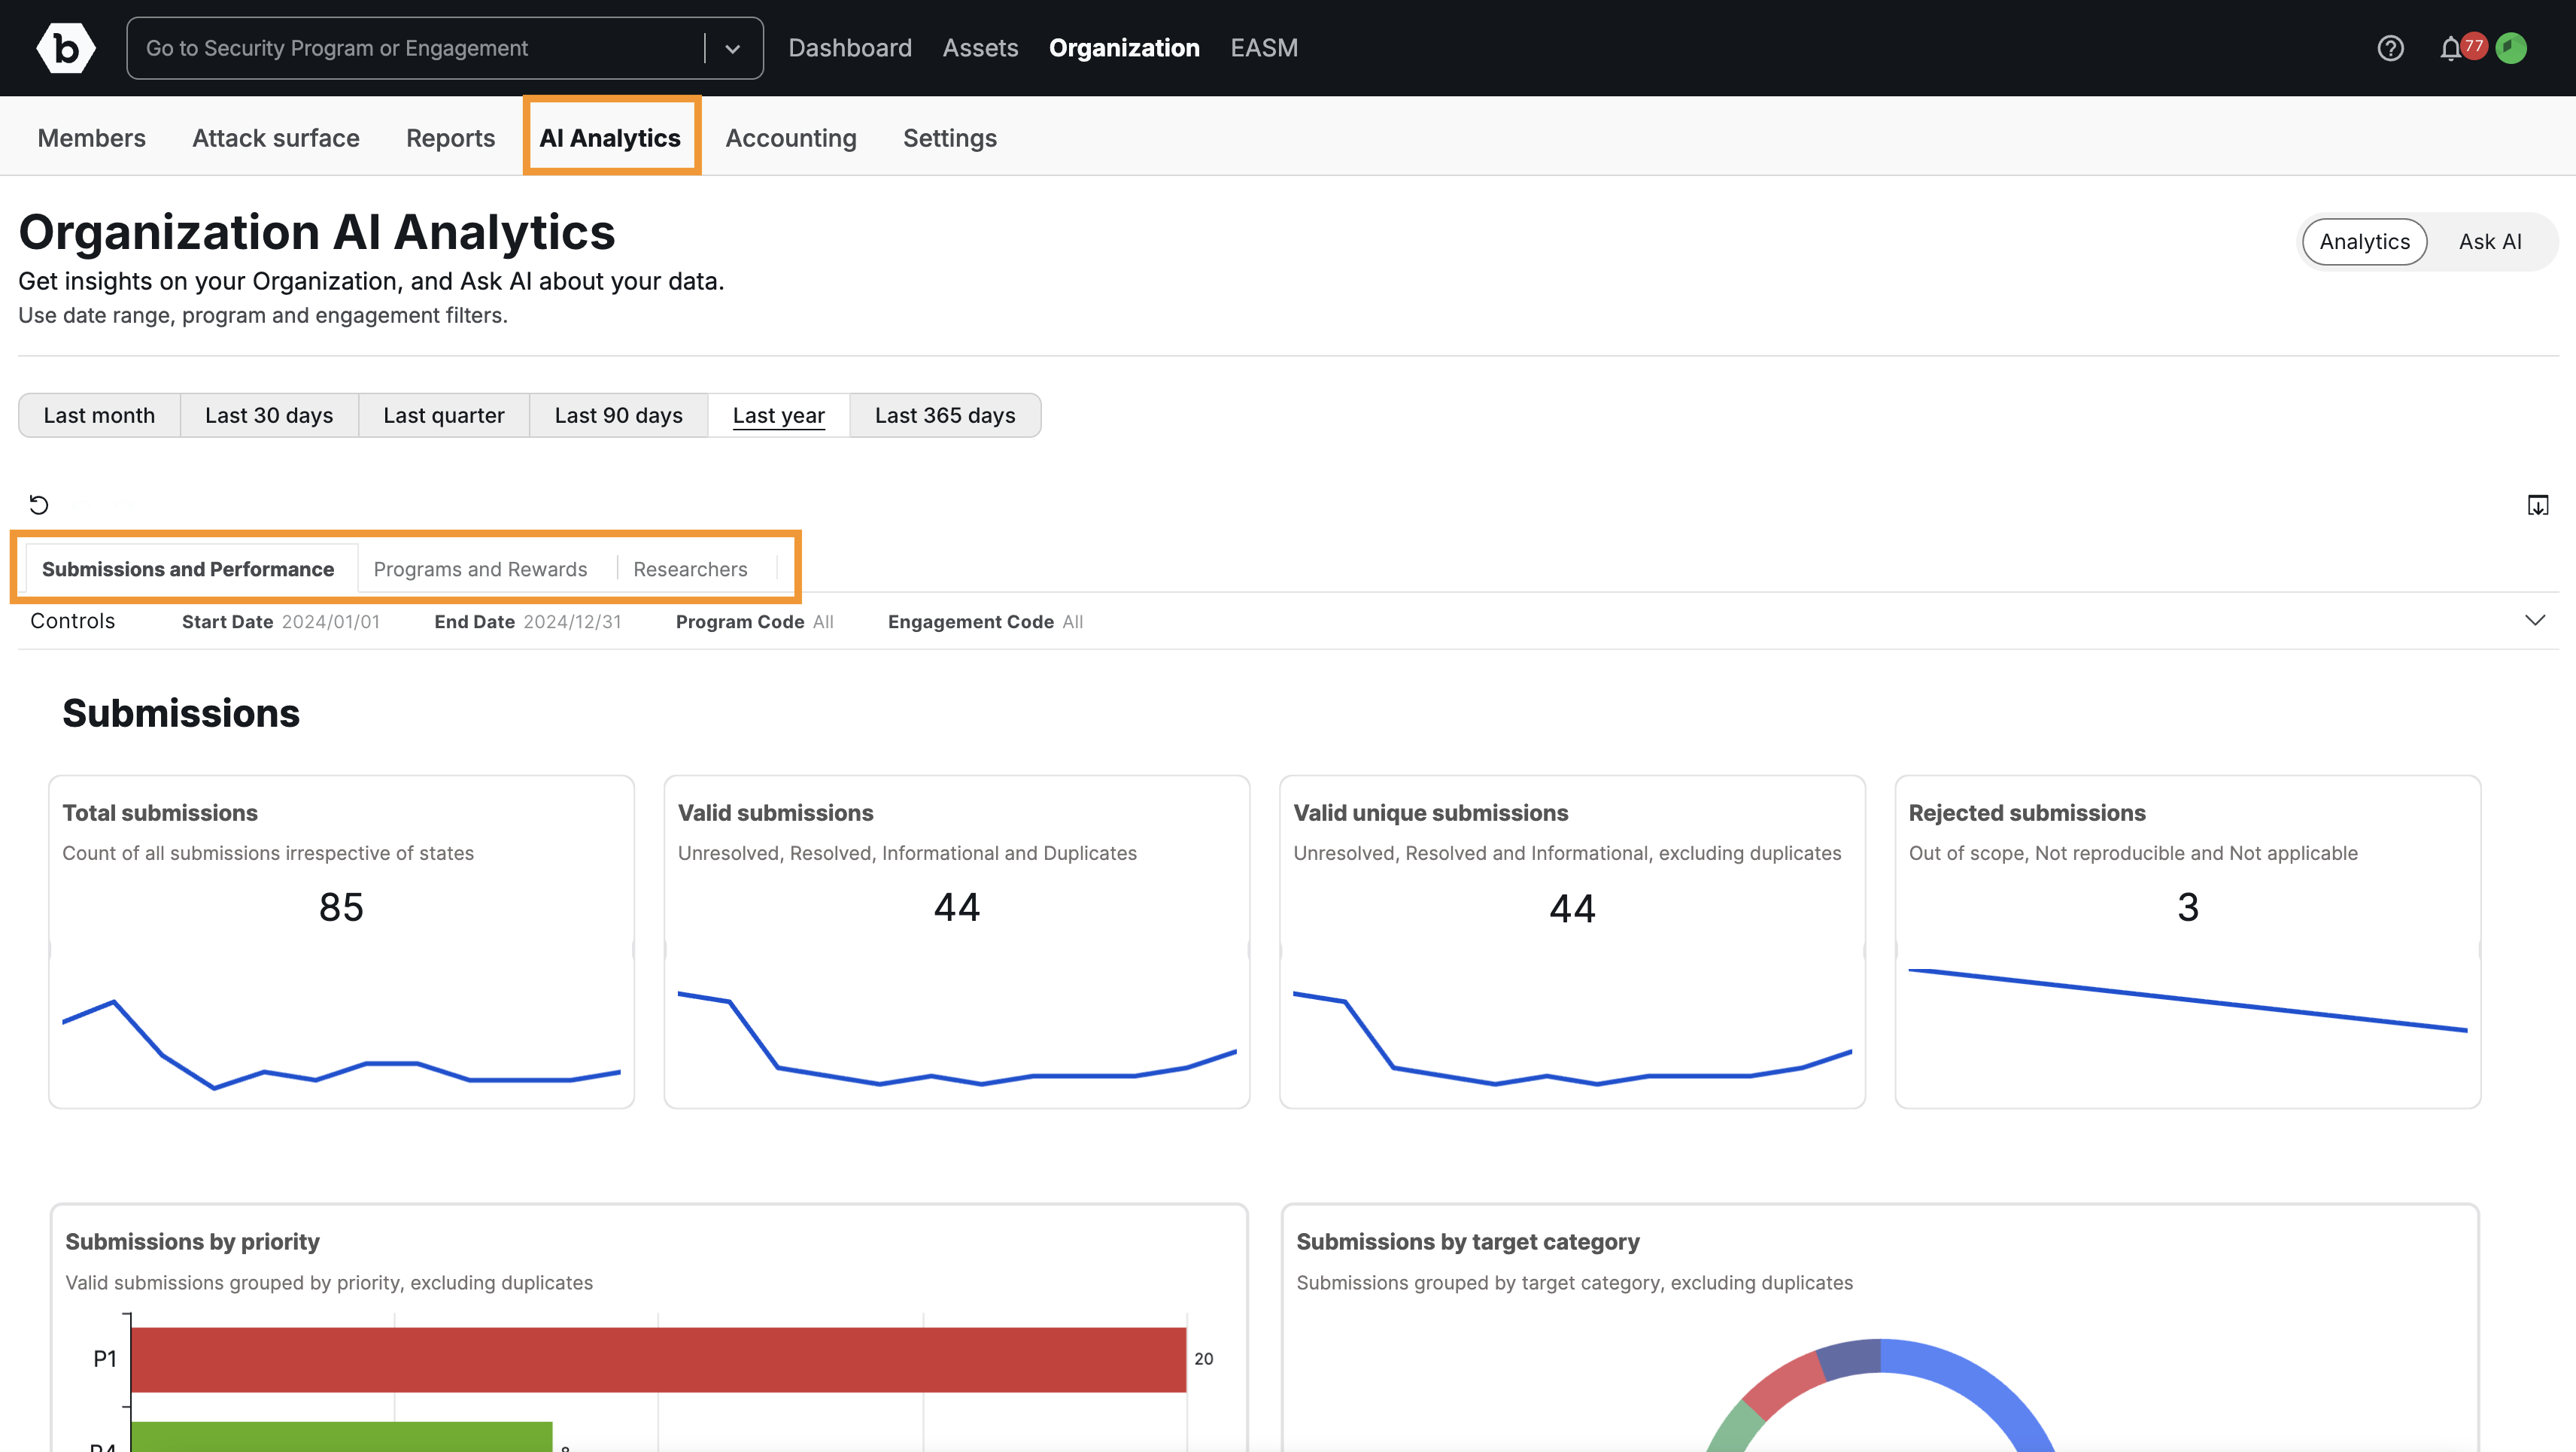Open the Settings menu item

coord(949,138)
